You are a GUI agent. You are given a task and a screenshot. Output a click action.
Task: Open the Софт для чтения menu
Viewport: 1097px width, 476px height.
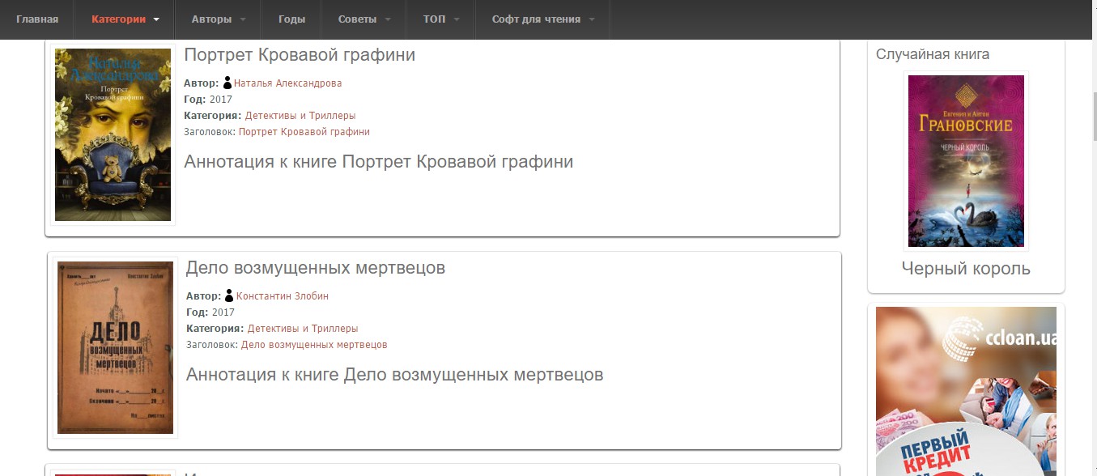pos(536,19)
